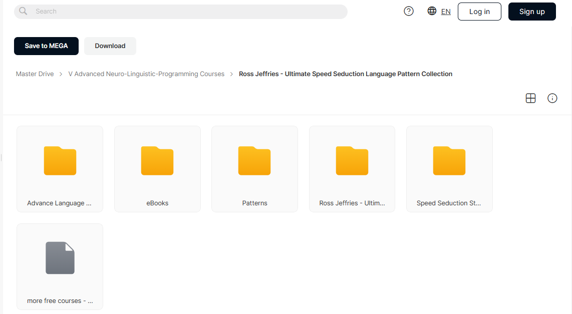Open the Speed Seduction St... folder icon
Screen dimensions: 572x314
pos(449,161)
